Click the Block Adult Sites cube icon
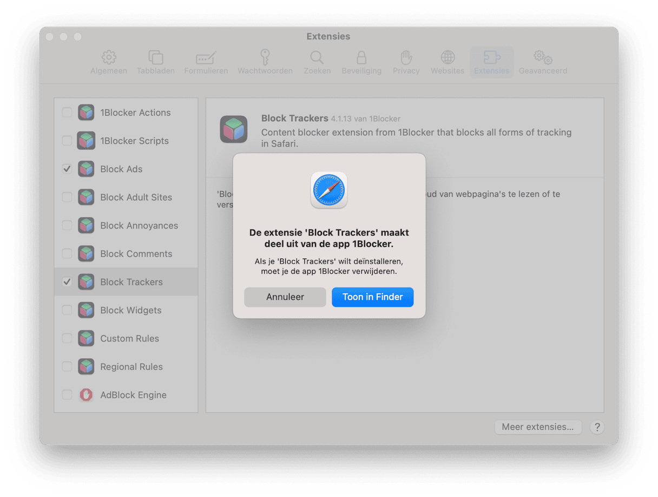 (x=86, y=197)
